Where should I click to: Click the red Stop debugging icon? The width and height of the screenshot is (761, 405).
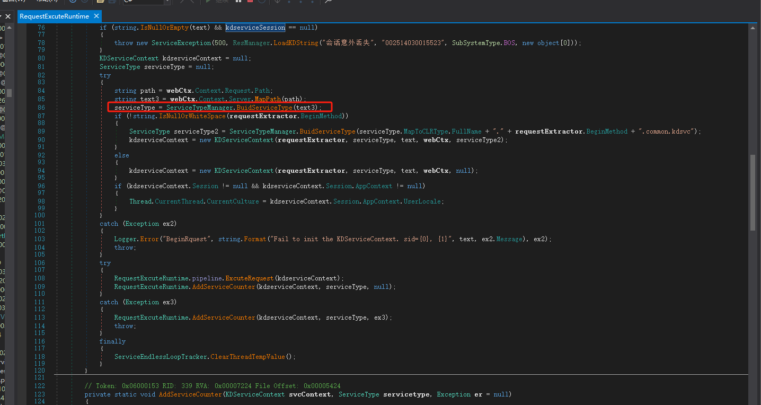pyautogui.click(x=250, y=2)
